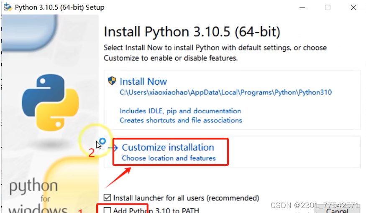The width and height of the screenshot is (366, 213).
Task: Click the arrow icon beside Customize installation
Action: (x=113, y=147)
